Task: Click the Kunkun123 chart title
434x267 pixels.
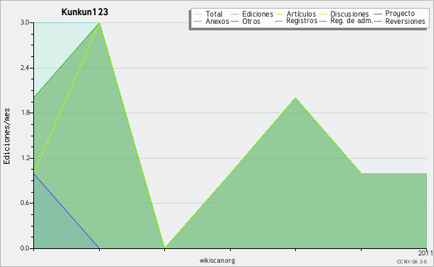Action: 85,12
